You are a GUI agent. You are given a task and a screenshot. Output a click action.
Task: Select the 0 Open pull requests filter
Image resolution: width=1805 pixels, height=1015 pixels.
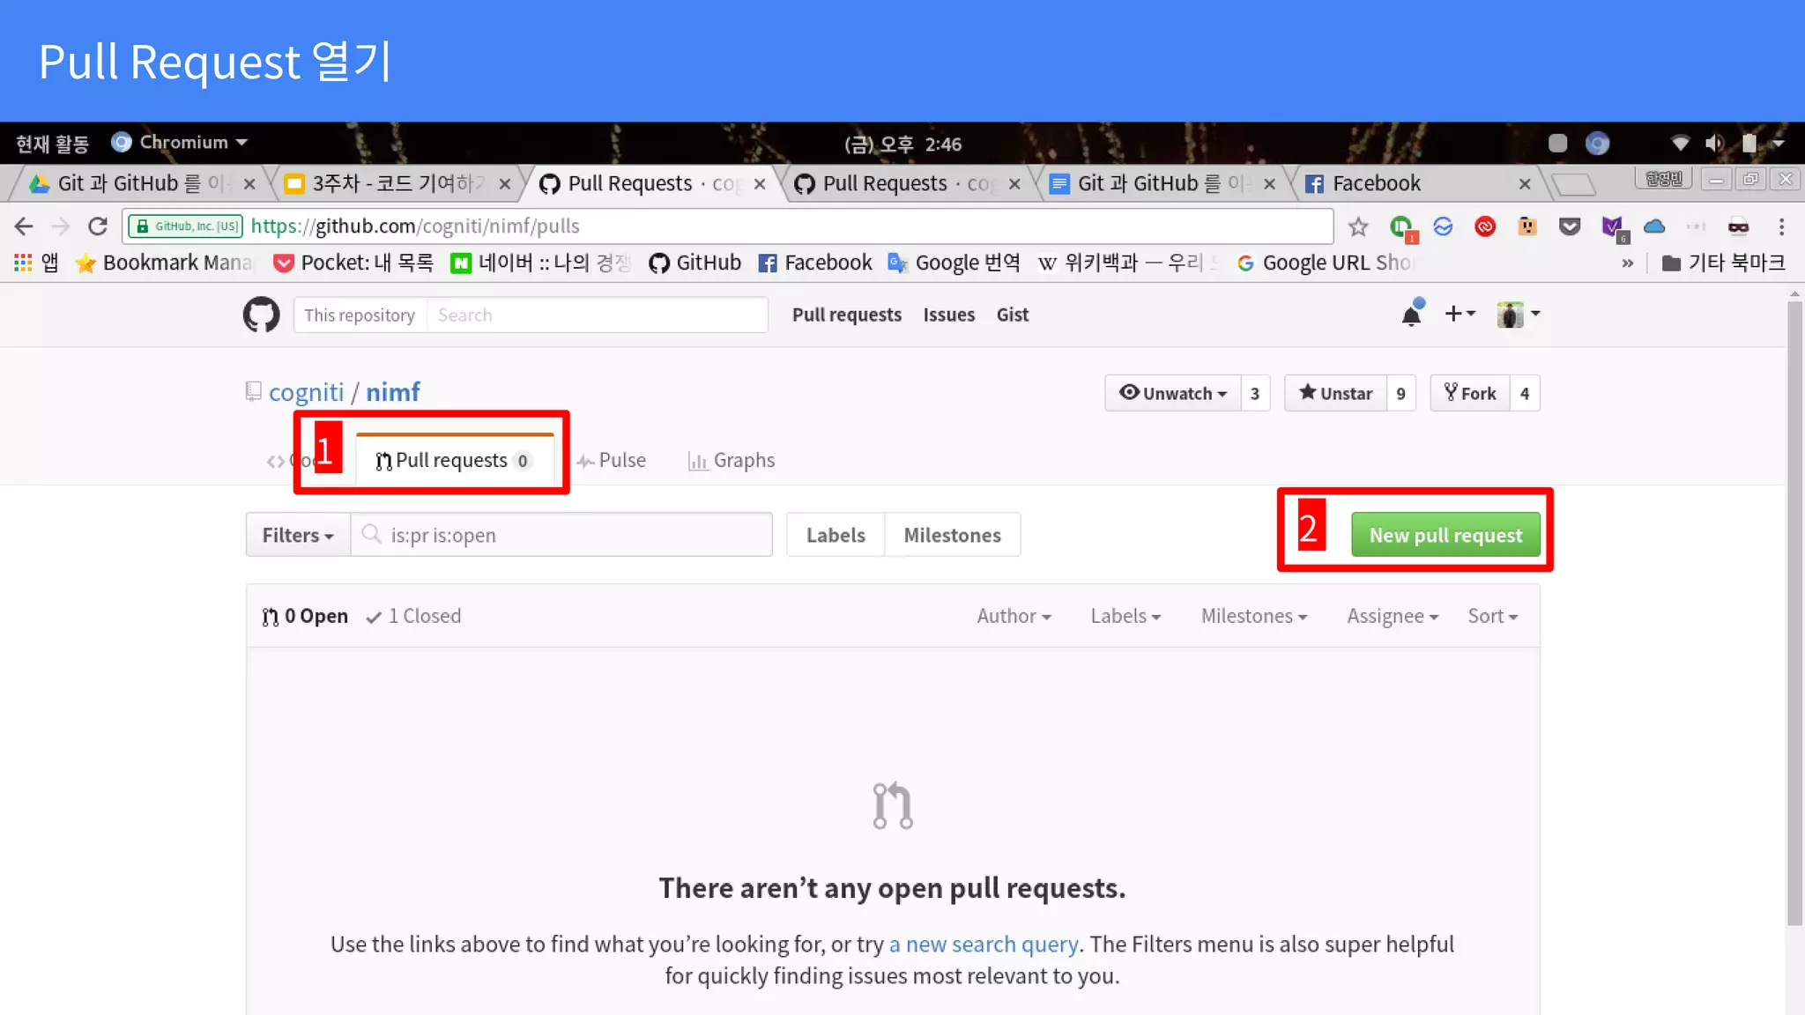tap(306, 616)
